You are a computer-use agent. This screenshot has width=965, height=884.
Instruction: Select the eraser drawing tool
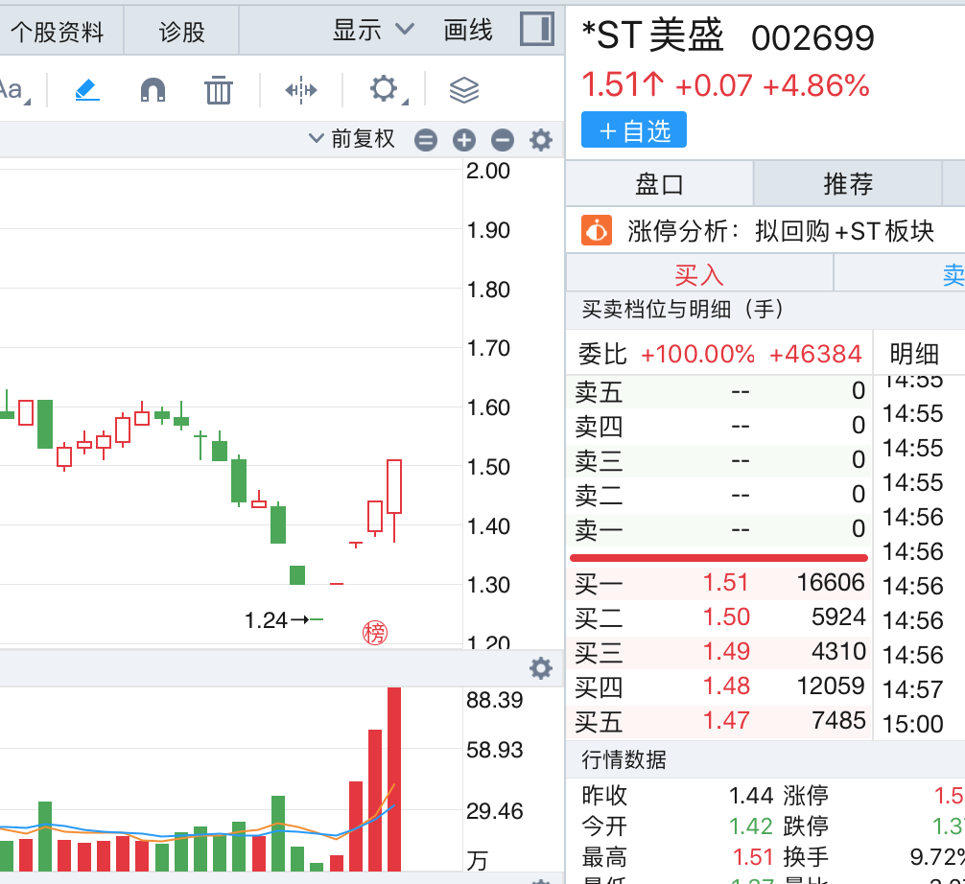tap(87, 90)
